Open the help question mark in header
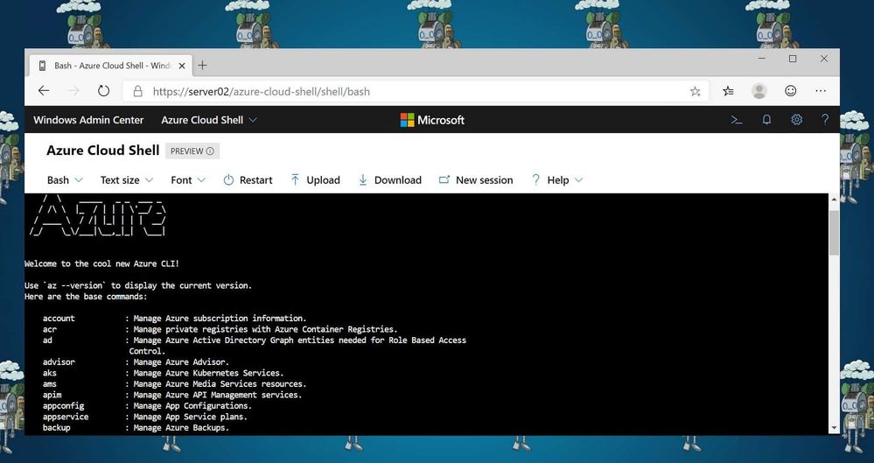 click(825, 120)
